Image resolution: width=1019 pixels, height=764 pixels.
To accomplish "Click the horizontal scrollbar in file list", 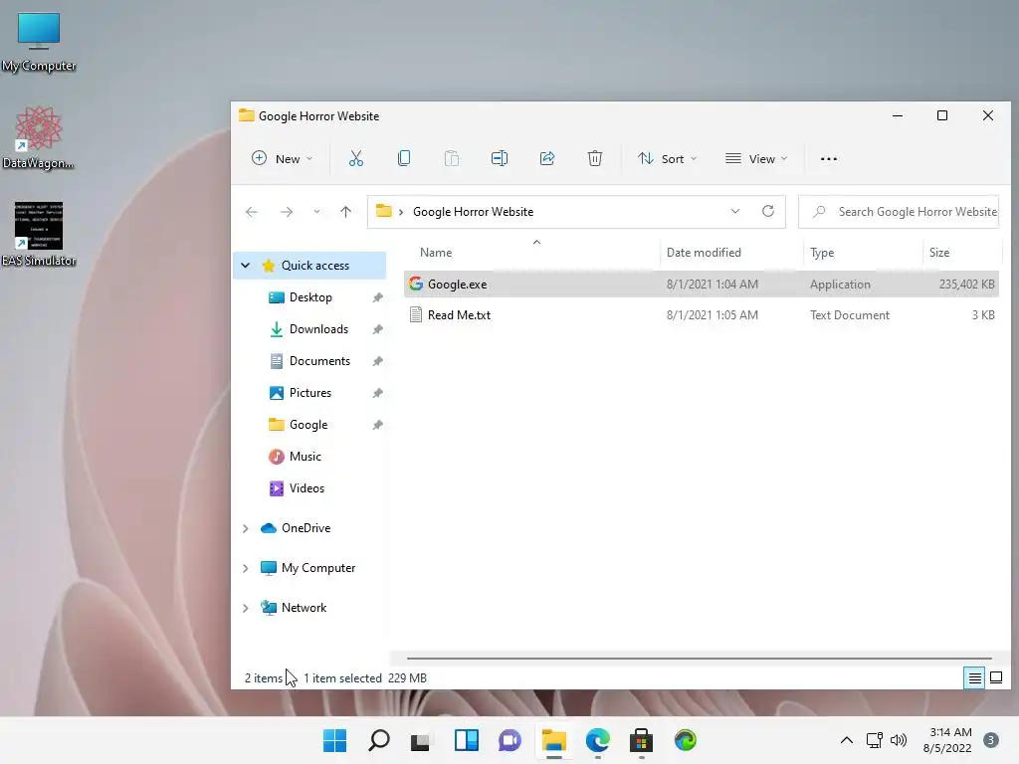I will pos(700,659).
